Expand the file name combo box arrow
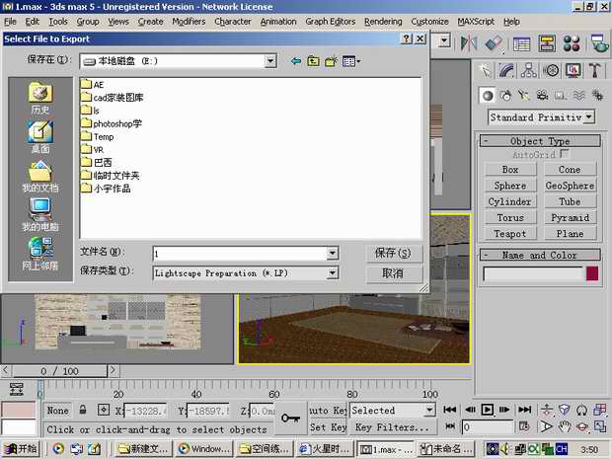 click(332, 254)
